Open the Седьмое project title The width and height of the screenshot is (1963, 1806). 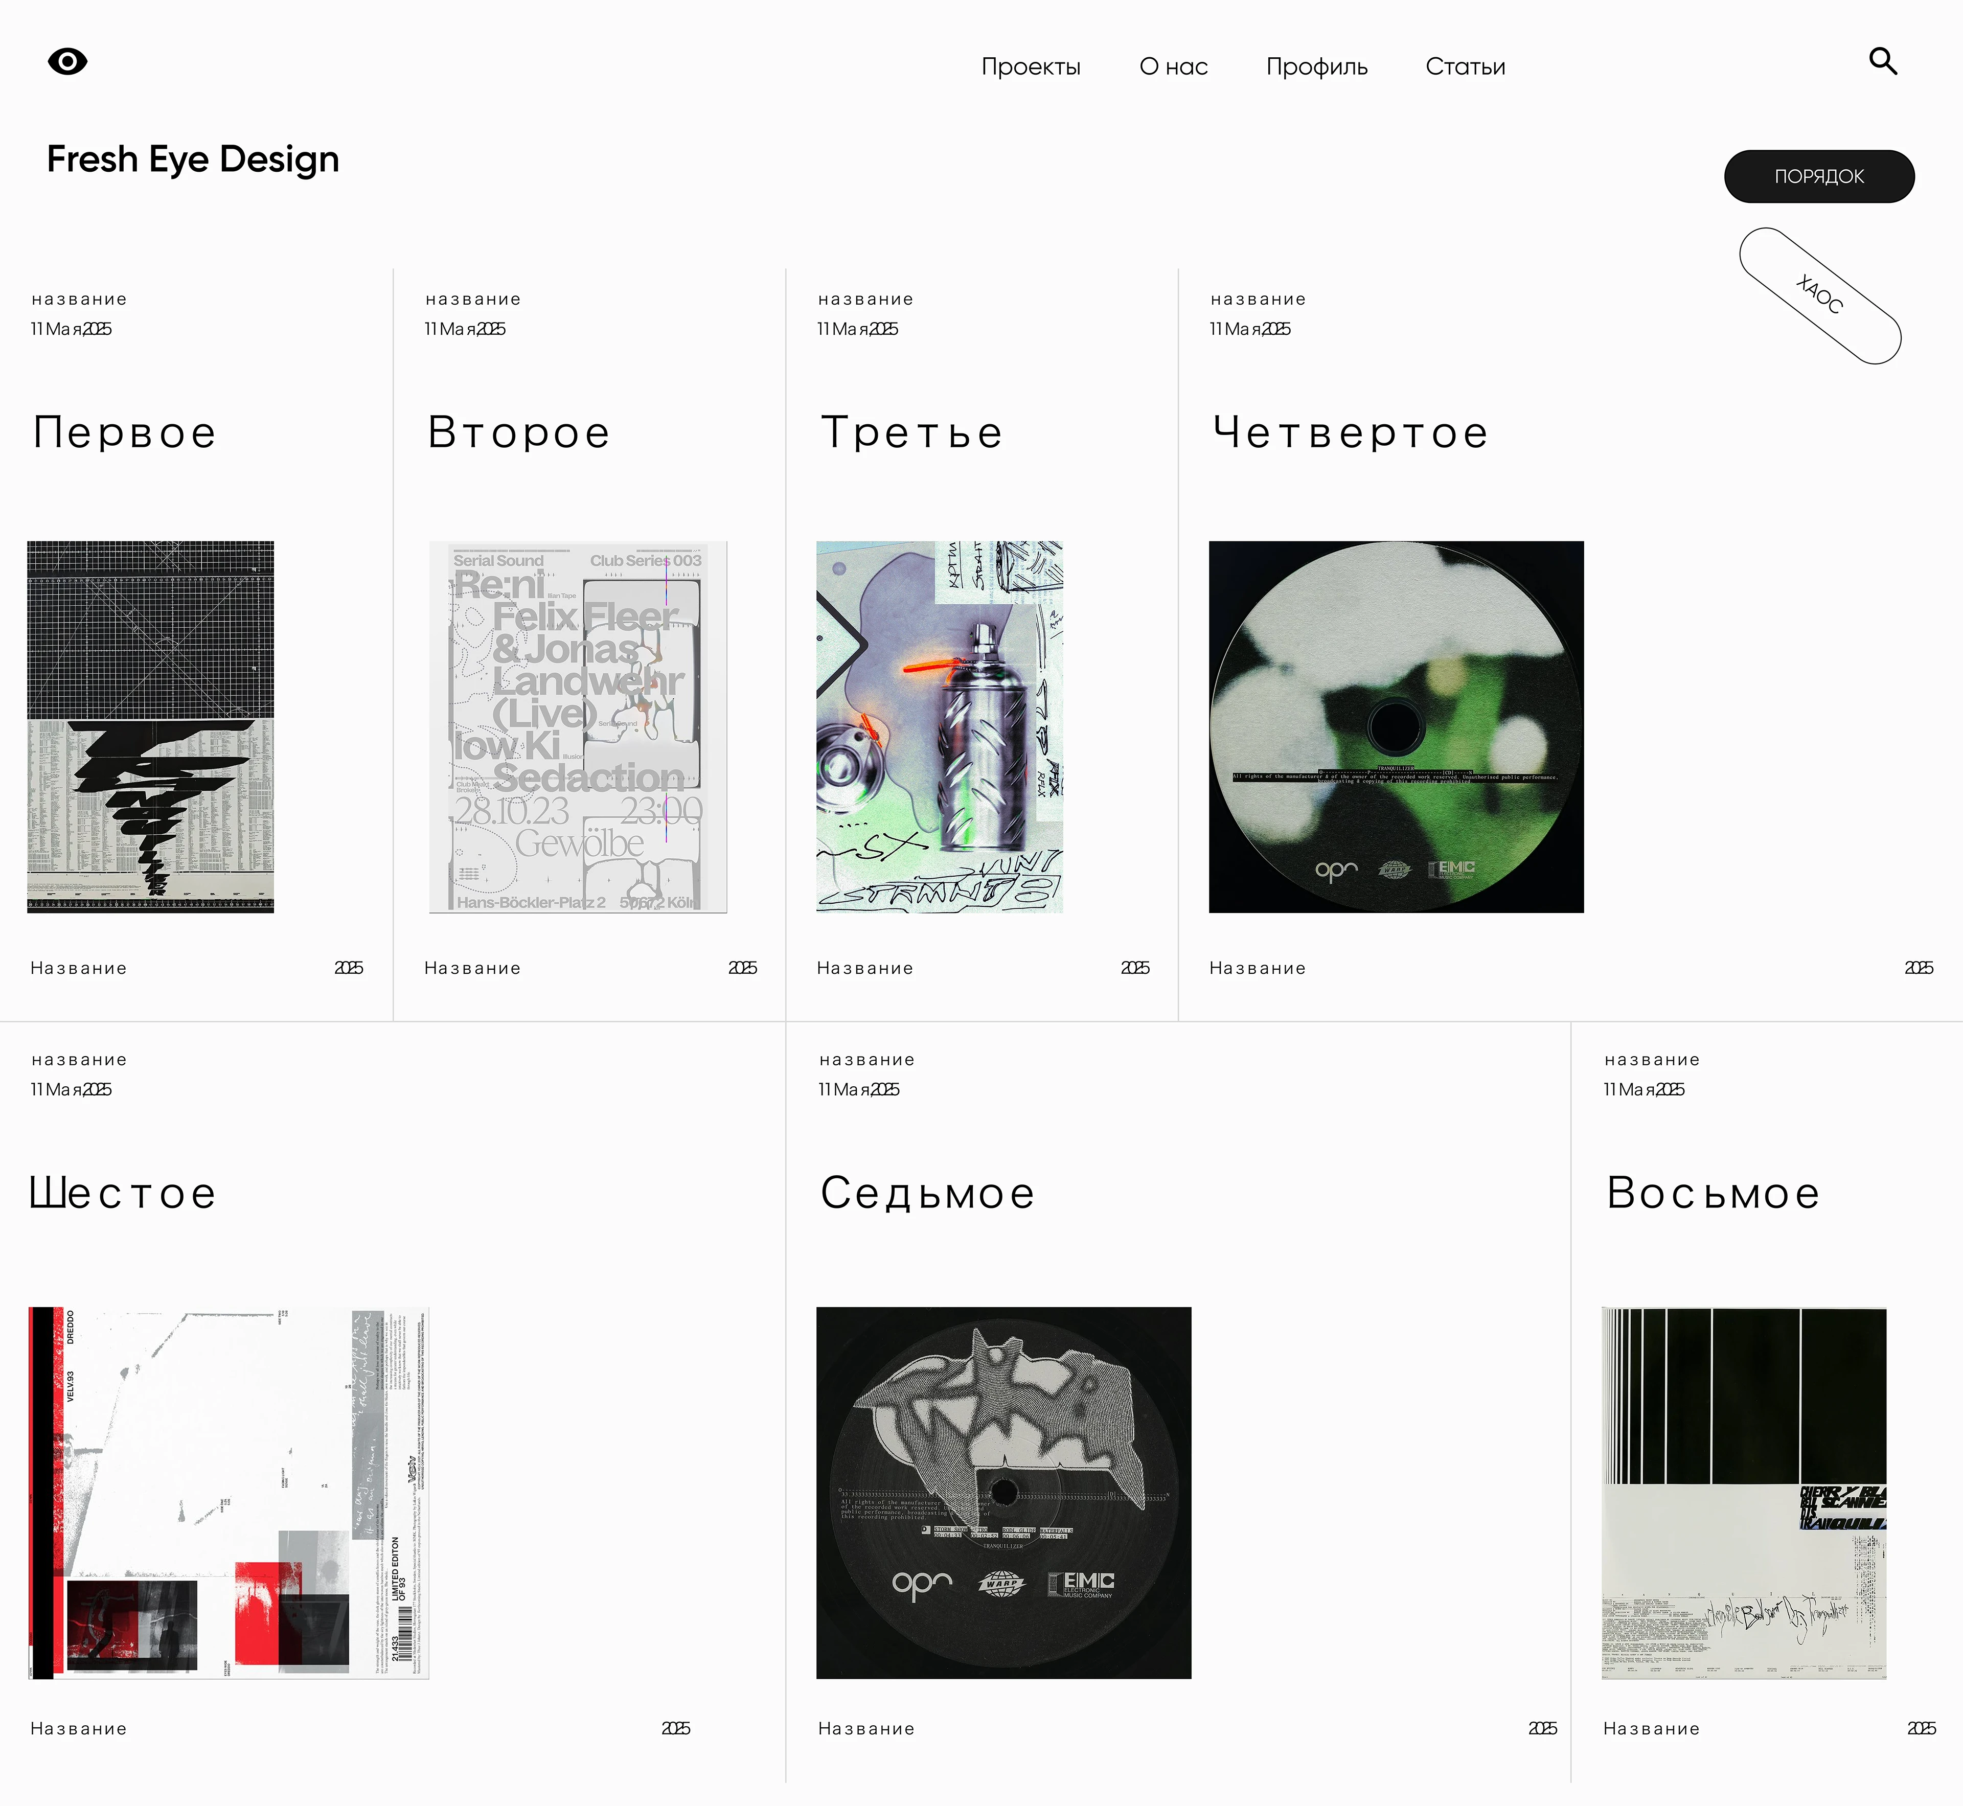coord(927,1192)
